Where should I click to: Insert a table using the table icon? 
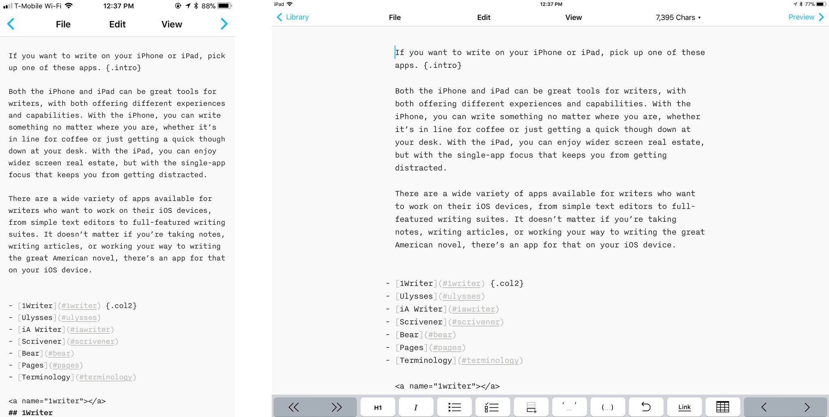pos(724,407)
